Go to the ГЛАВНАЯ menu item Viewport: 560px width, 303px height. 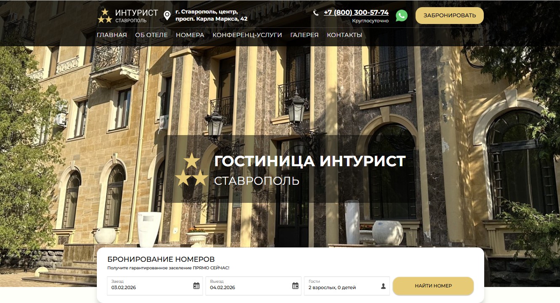pyautogui.click(x=112, y=35)
